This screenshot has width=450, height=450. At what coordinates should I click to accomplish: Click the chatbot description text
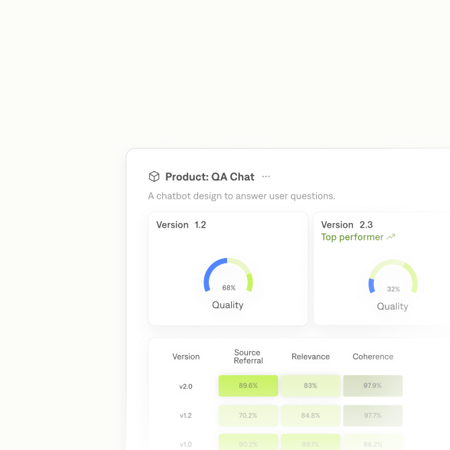coord(242,196)
